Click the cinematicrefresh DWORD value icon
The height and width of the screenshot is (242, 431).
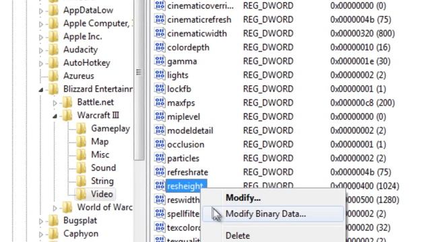point(160,19)
